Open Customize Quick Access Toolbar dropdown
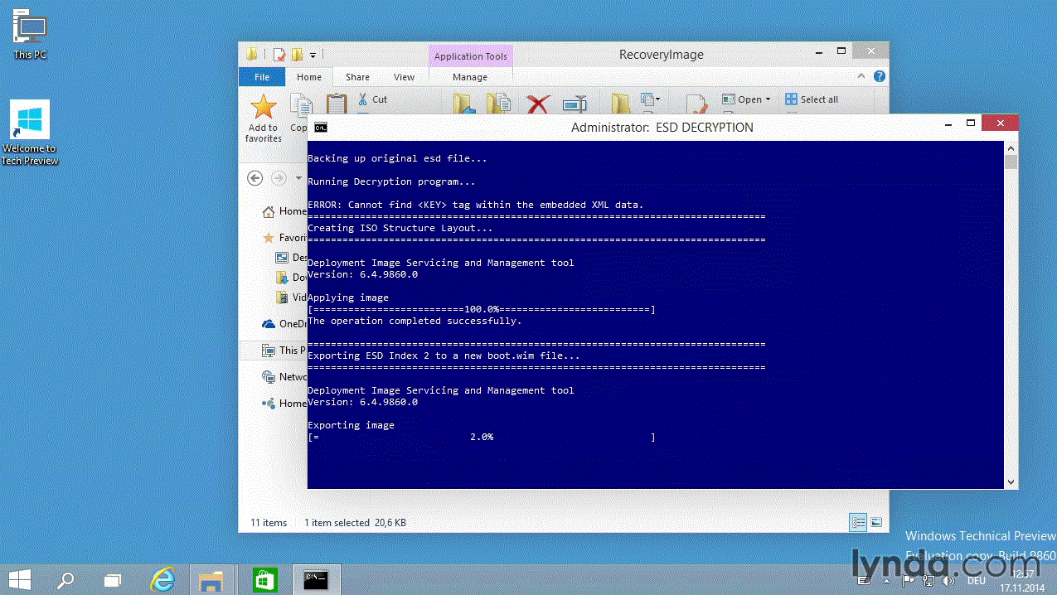The image size is (1057, 595). coord(313,56)
